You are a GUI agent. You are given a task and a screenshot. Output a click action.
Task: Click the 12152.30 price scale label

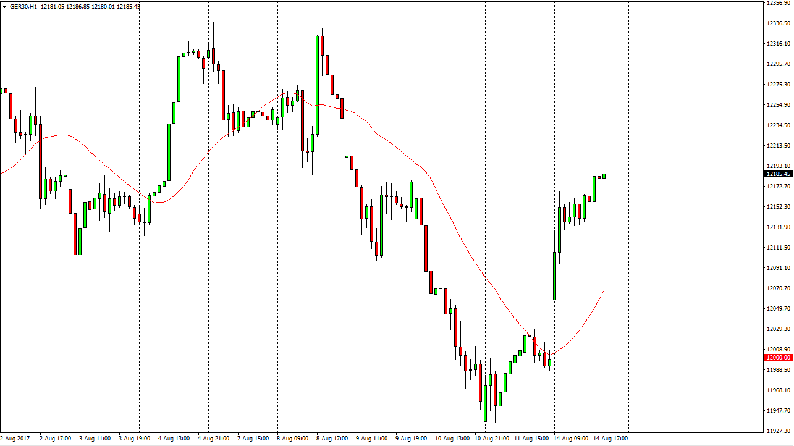pos(779,207)
